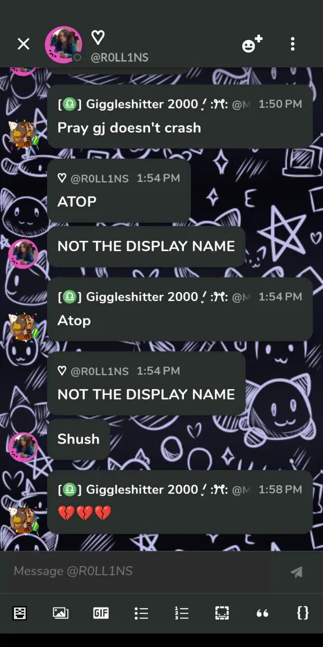Open the GIF picker
Screen dimensions: 323x647
tap(101, 613)
